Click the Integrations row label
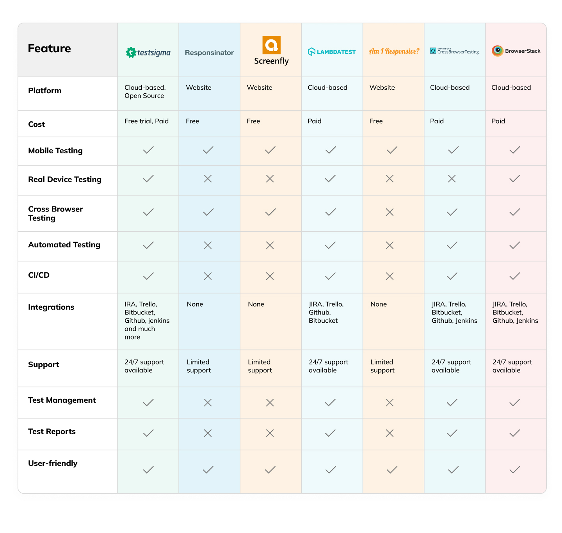The width and height of the screenshot is (562, 533). [51, 307]
